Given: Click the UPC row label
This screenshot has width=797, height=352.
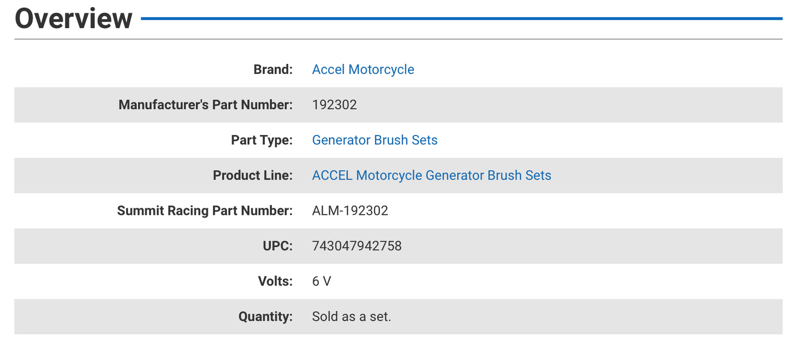Looking at the screenshot, I should tap(279, 246).
